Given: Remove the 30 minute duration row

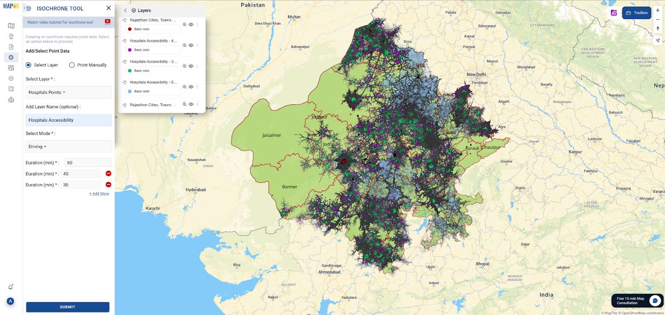Looking at the screenshot, I should click(108, 185).
